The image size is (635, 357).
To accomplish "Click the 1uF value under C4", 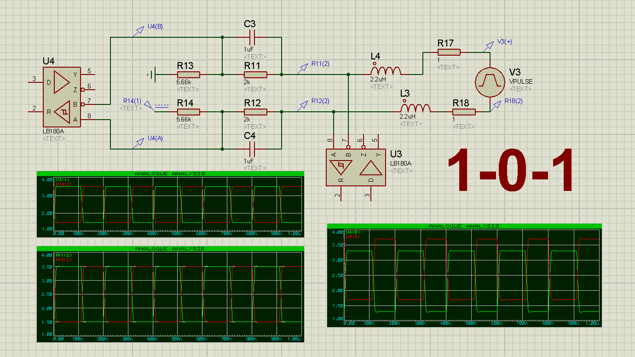I will pos(248,161).
